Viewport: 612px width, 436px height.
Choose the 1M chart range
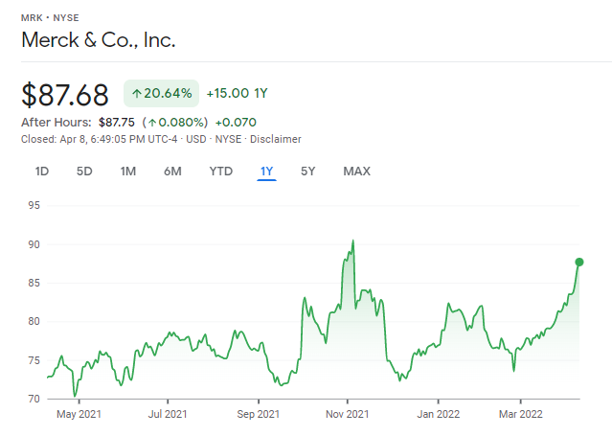[x=128, y=172]
